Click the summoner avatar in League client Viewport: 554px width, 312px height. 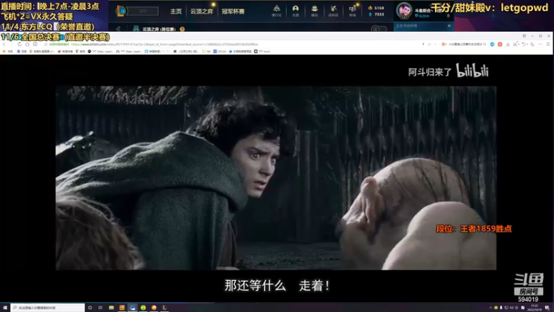404,10
